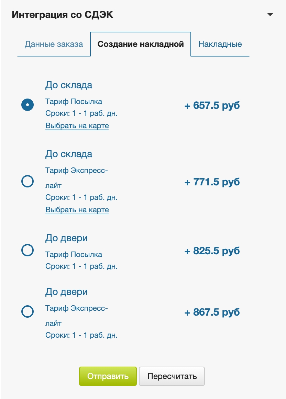Click the first До двери heading

(x=66, y=238)
